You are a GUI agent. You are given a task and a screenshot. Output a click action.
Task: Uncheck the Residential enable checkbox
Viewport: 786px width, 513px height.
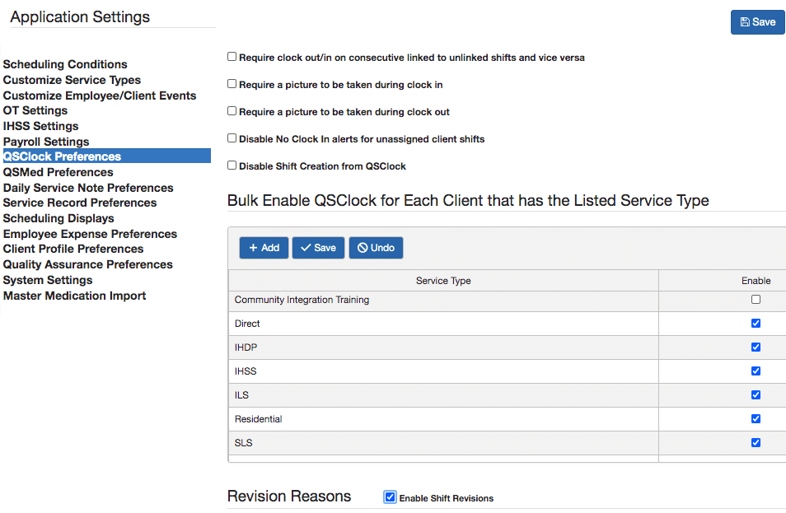[x=756, y=418]
